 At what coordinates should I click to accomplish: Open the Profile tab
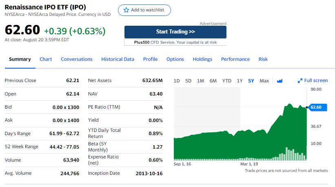(x=151, y=59)
